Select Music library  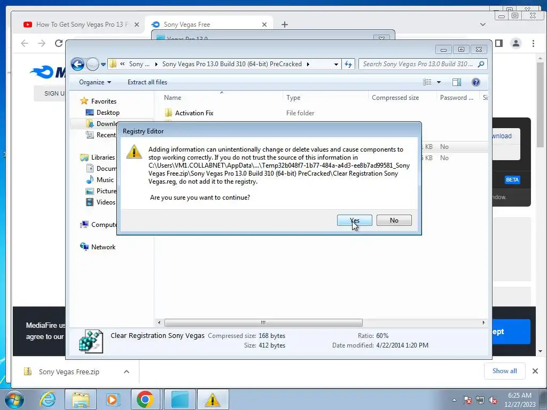[105, 180]
